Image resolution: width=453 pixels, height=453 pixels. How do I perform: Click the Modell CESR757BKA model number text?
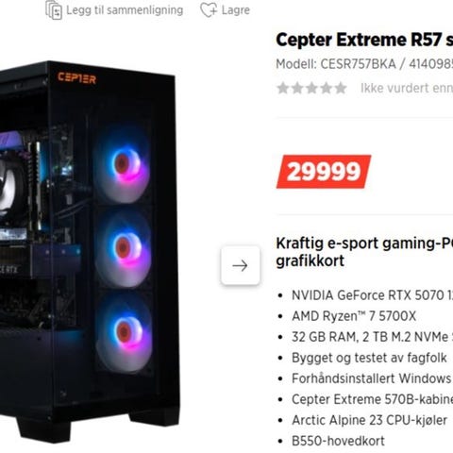point(364,64)
